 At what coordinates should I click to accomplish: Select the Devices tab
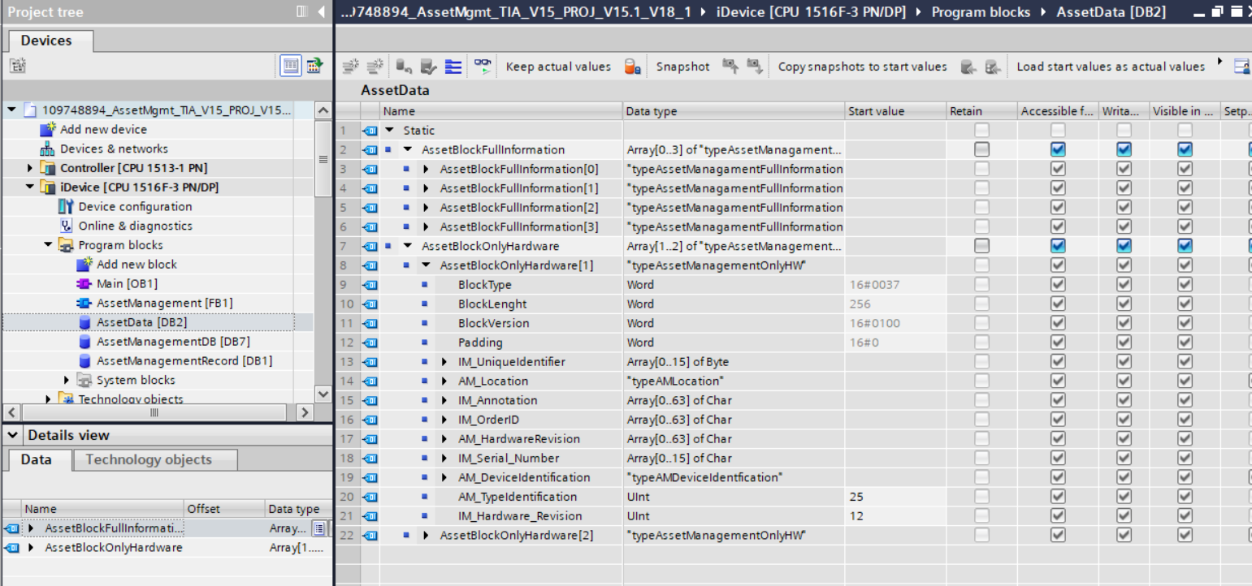(x=46, y=41)
